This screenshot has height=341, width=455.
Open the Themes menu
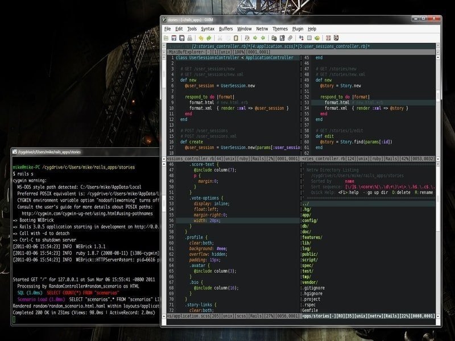pos(280,28)
